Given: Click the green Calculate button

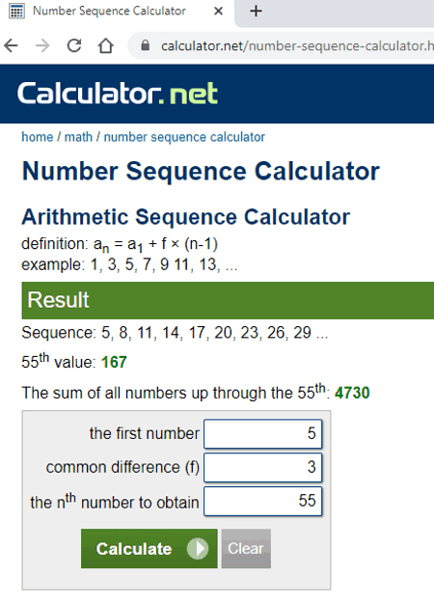Looking at the screenshot, I should tap(149, 548).
